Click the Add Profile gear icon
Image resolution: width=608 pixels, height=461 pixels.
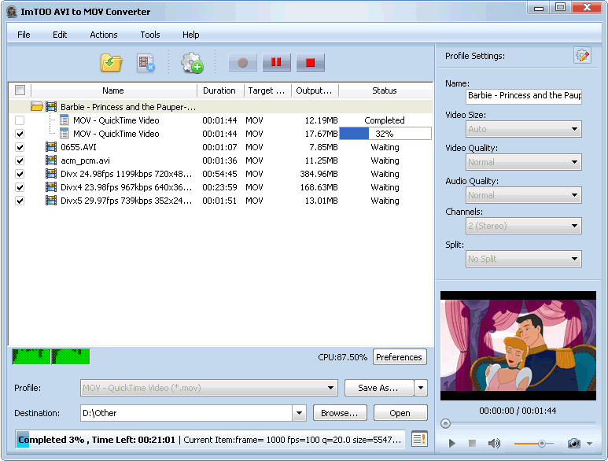[192, 63]
